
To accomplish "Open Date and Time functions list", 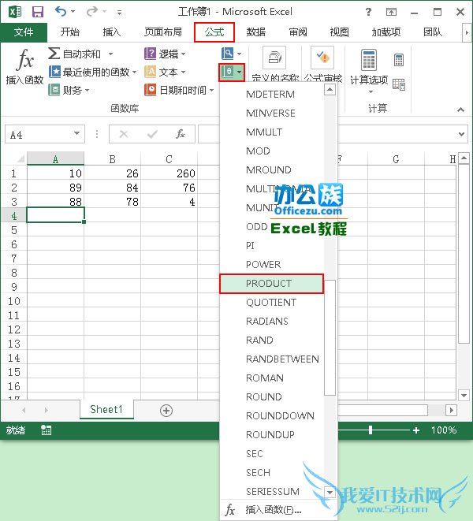I will pyautogui.click(x=179, y=90).
